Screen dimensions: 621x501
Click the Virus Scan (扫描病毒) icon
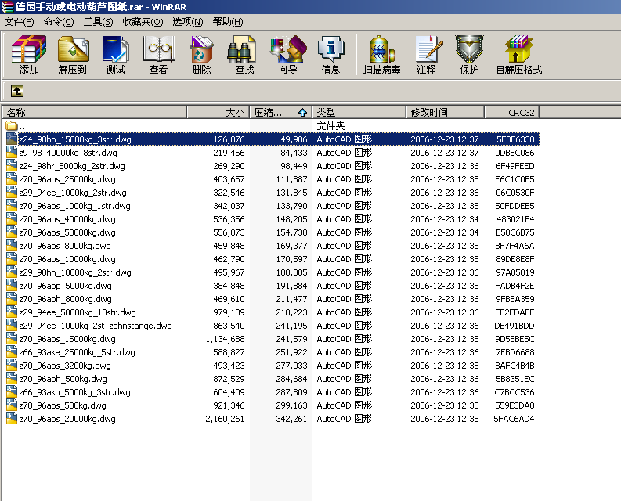(x=382, y=49)
